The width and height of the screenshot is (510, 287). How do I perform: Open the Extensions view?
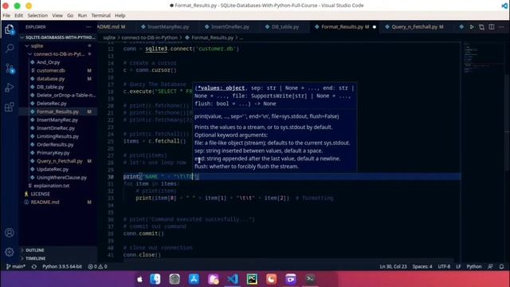pyautogui.click(x=10, y=107)
